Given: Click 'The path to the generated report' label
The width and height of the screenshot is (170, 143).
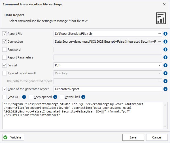Looking at the screenshot, I should coord(29,81).
